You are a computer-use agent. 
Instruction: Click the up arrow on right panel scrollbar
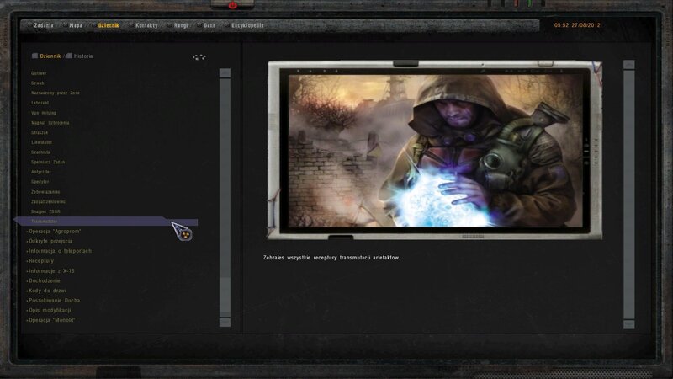[628, 65]
